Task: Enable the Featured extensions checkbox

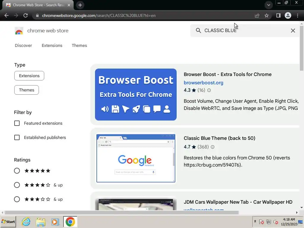Action: click(x=17, y=123)
